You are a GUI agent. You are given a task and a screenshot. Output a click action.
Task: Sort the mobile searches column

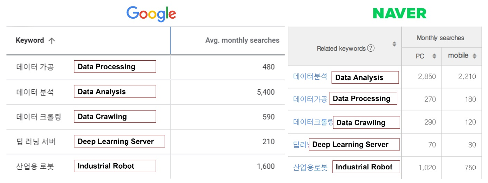tap(474, 56)
